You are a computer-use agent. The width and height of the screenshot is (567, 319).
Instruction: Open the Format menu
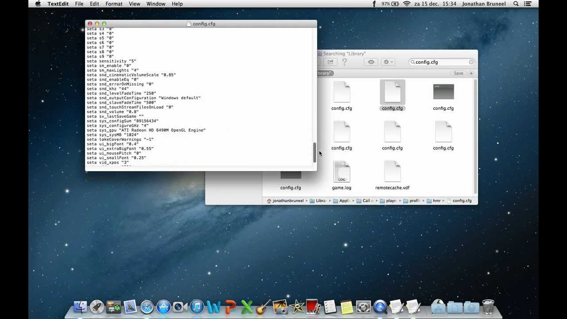114,4
